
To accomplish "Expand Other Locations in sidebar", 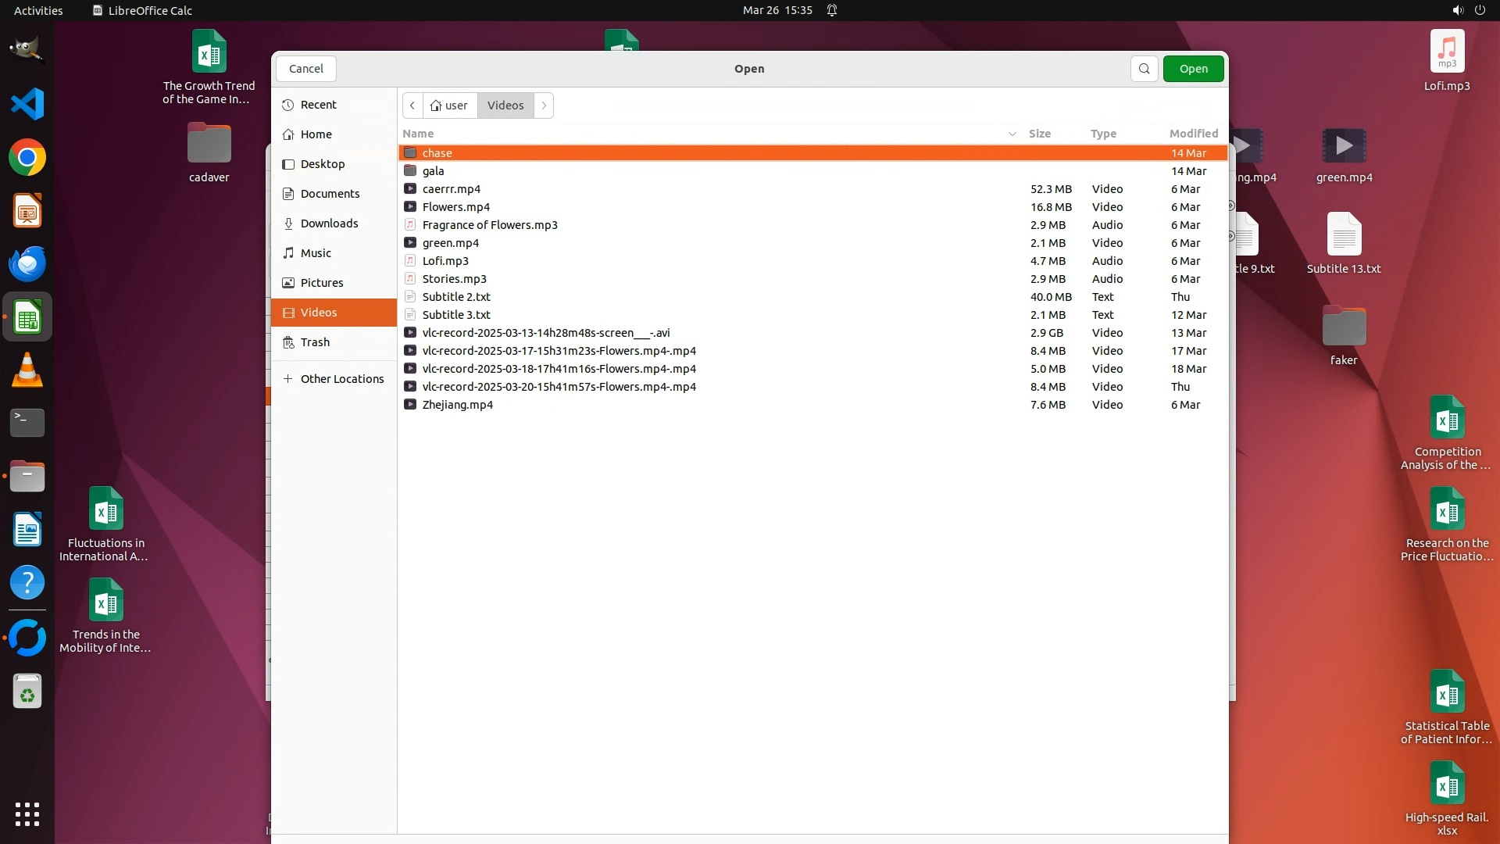I will (341, 379).
